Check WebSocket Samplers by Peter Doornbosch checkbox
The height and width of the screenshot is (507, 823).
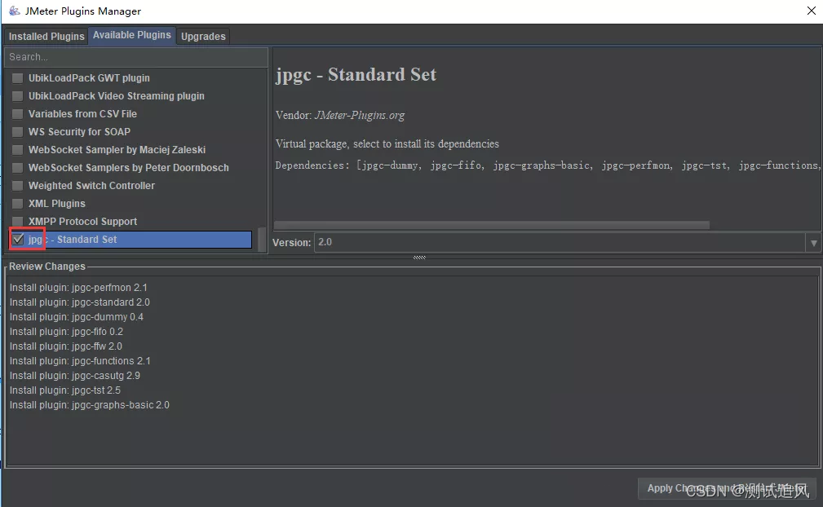17,168
